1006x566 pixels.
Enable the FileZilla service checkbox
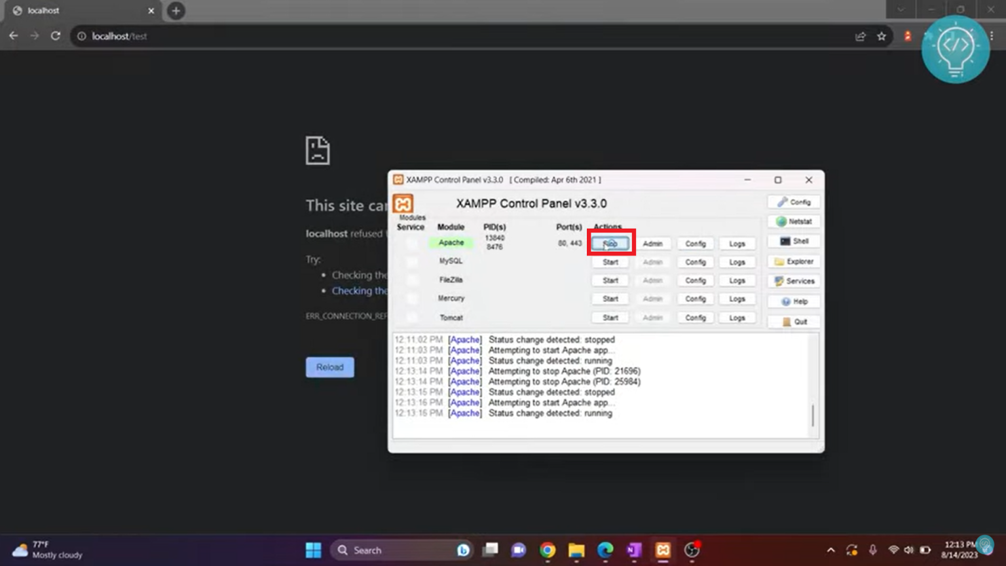[411, 280]
